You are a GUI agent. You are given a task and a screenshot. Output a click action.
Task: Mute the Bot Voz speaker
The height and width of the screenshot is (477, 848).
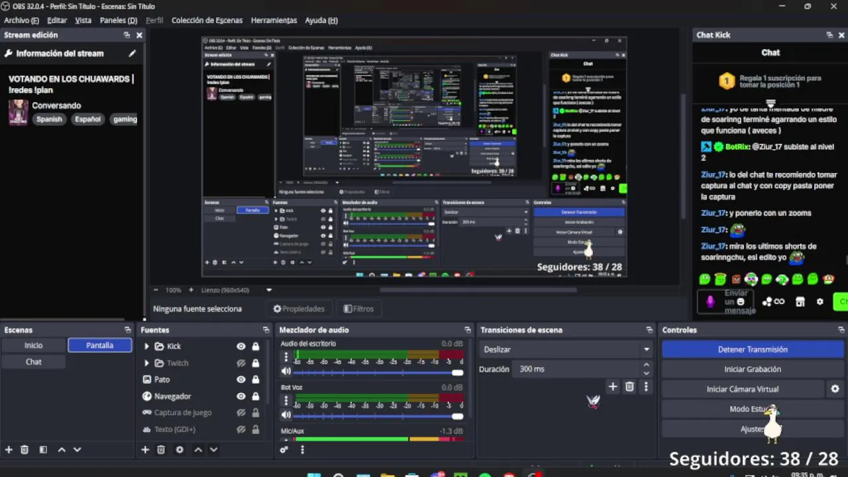[x=286, y=415]
